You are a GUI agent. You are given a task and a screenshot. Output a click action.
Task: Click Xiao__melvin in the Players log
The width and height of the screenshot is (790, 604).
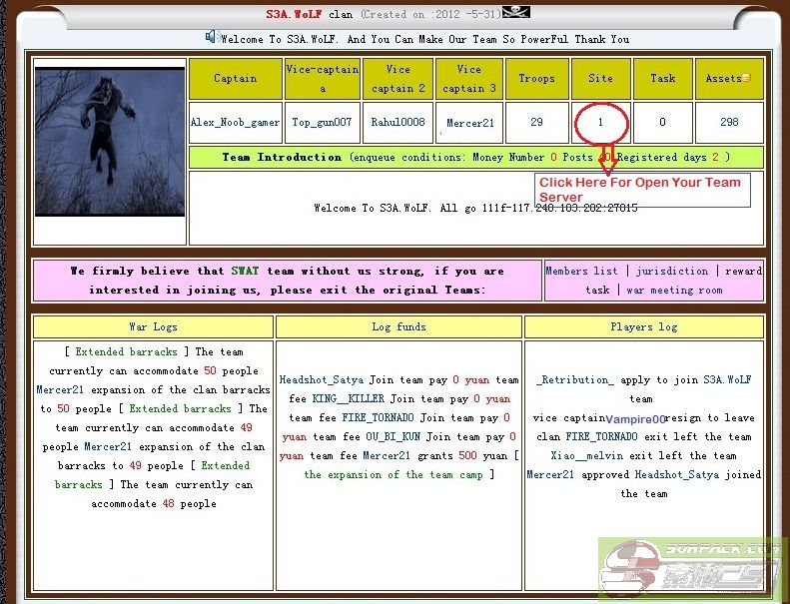tap(585, 455)
